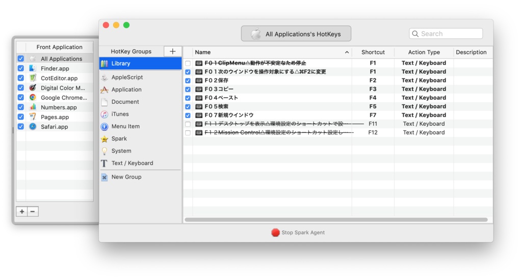Remove application with drawer minus button
Image resolution: width=522 pixels, height=280 pixels.
tap(33, 211)
